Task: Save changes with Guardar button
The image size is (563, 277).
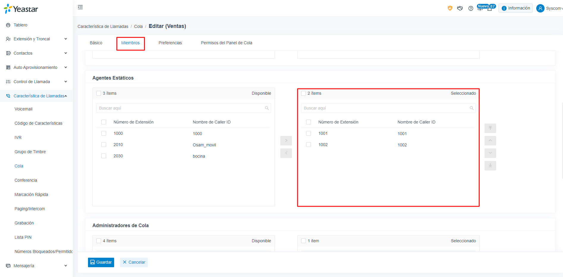Action: click(101, 262)
